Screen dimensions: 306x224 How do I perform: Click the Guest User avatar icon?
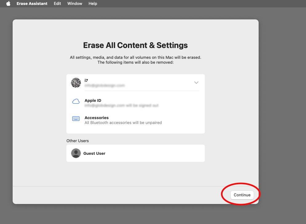pyautogui.click(x=76, y=153)
